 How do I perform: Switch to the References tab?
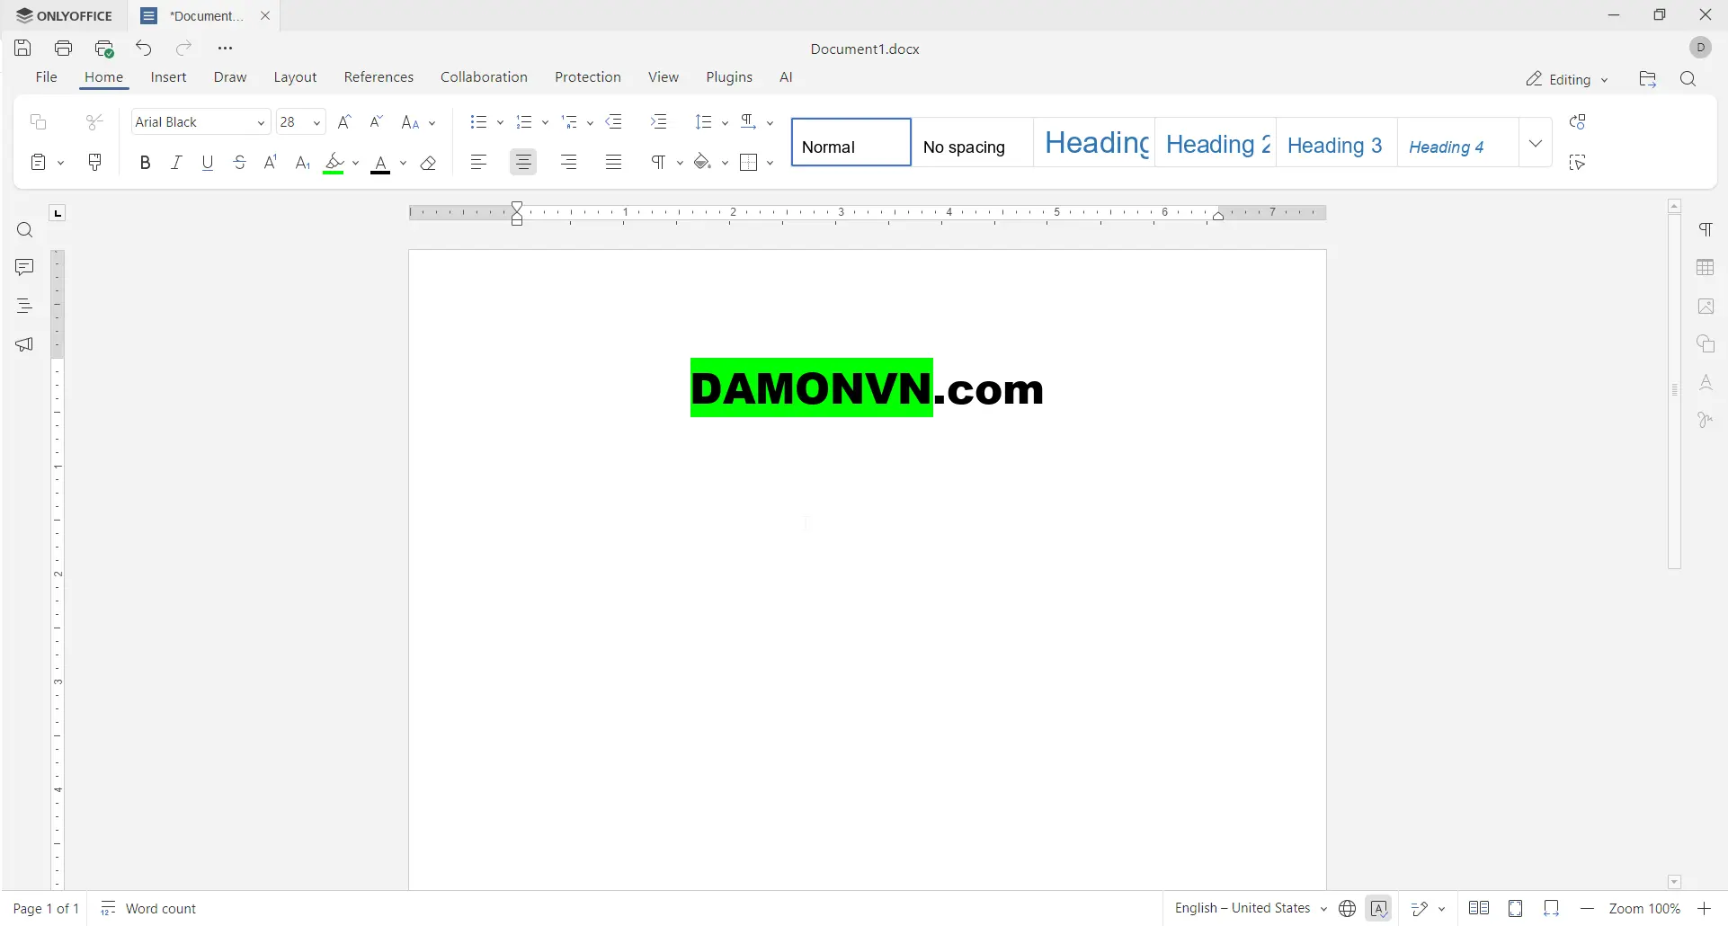pos(379,77)
